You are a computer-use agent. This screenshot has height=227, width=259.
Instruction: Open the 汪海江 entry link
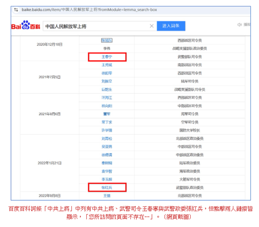(107, 98)
